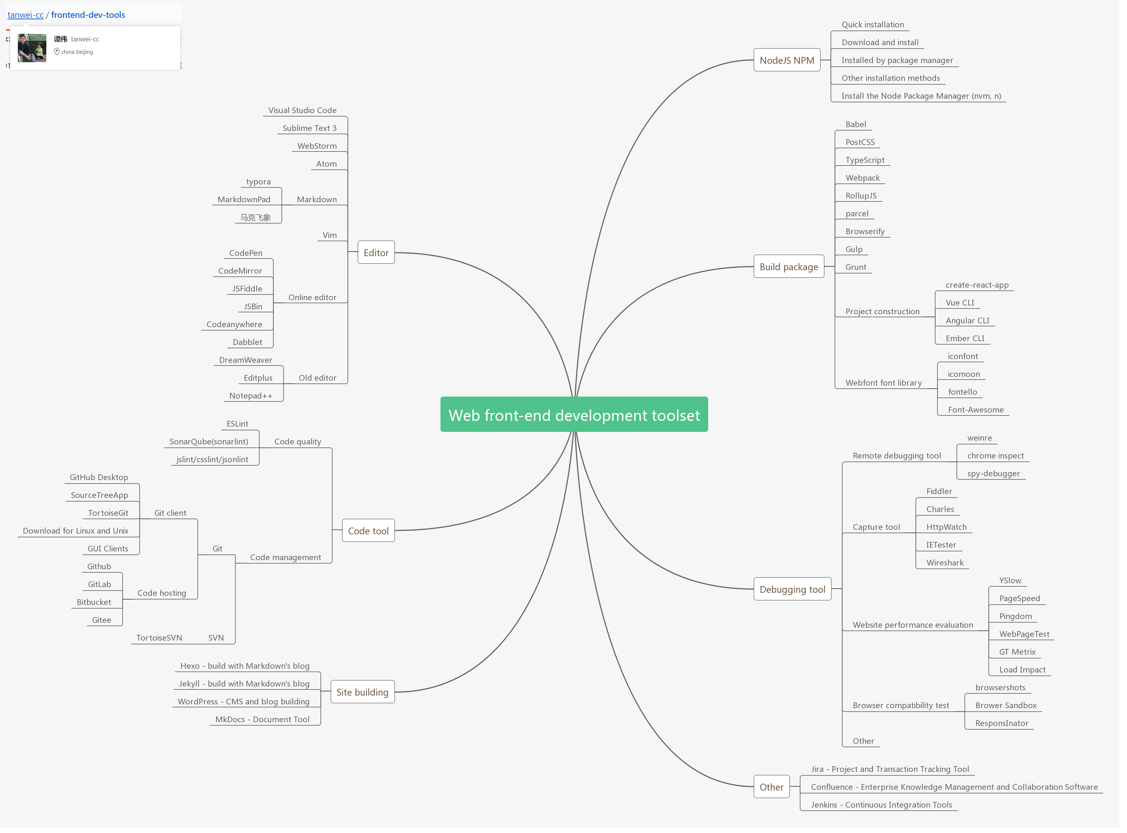
Task: Click the tanwei-cc avatar photo
Action: [32, 48]
